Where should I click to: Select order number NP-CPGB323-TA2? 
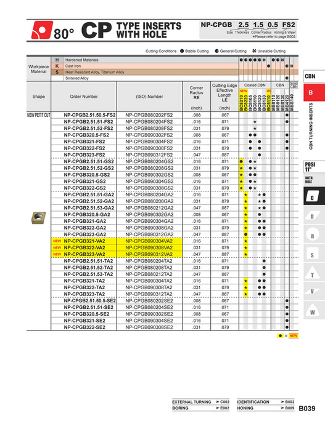[84, 294]
